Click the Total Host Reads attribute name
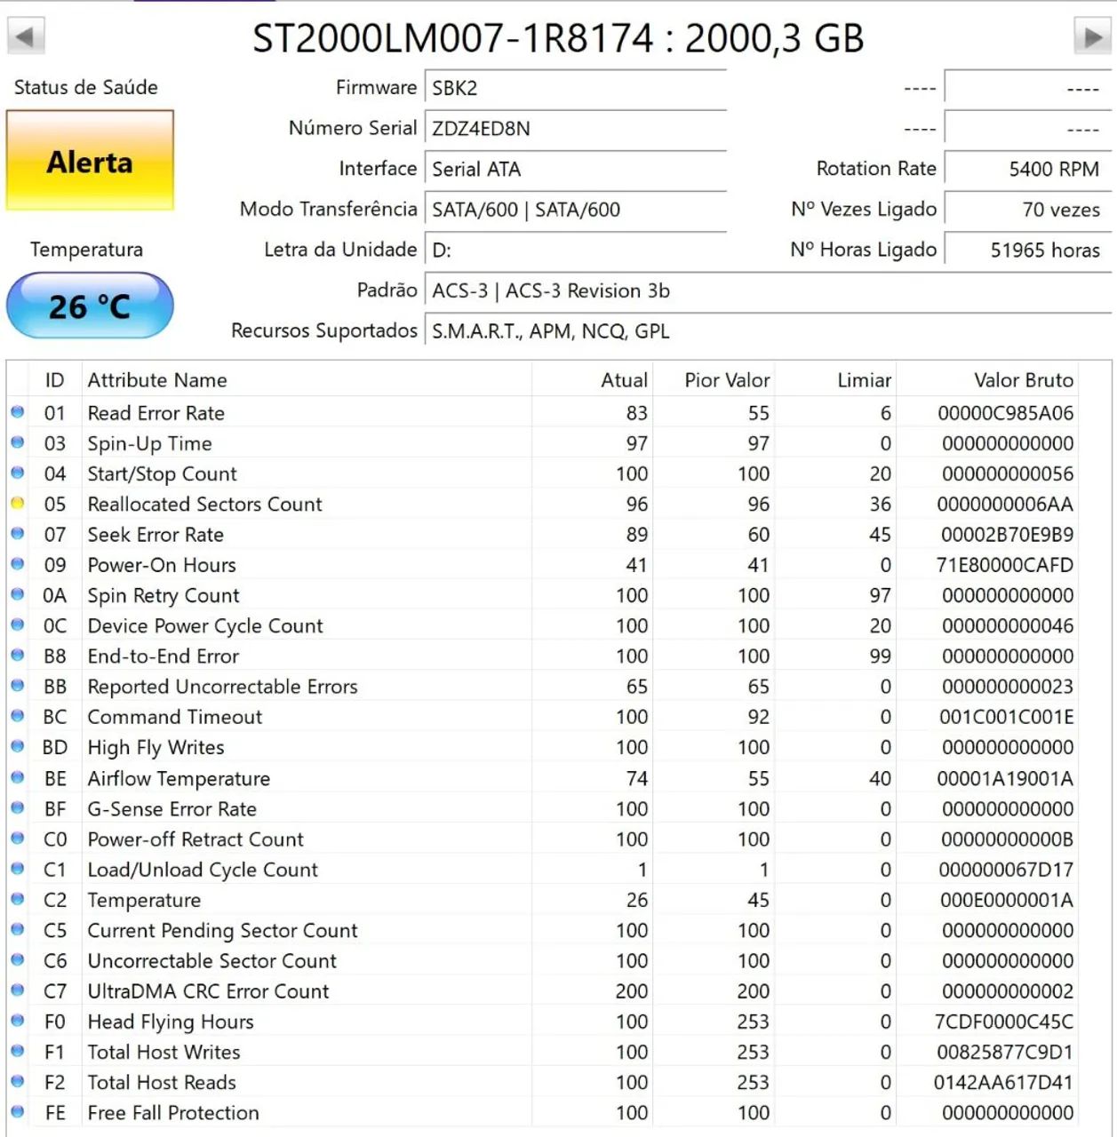This screenshot has width=1117, height=1137. coord(162,1083)
